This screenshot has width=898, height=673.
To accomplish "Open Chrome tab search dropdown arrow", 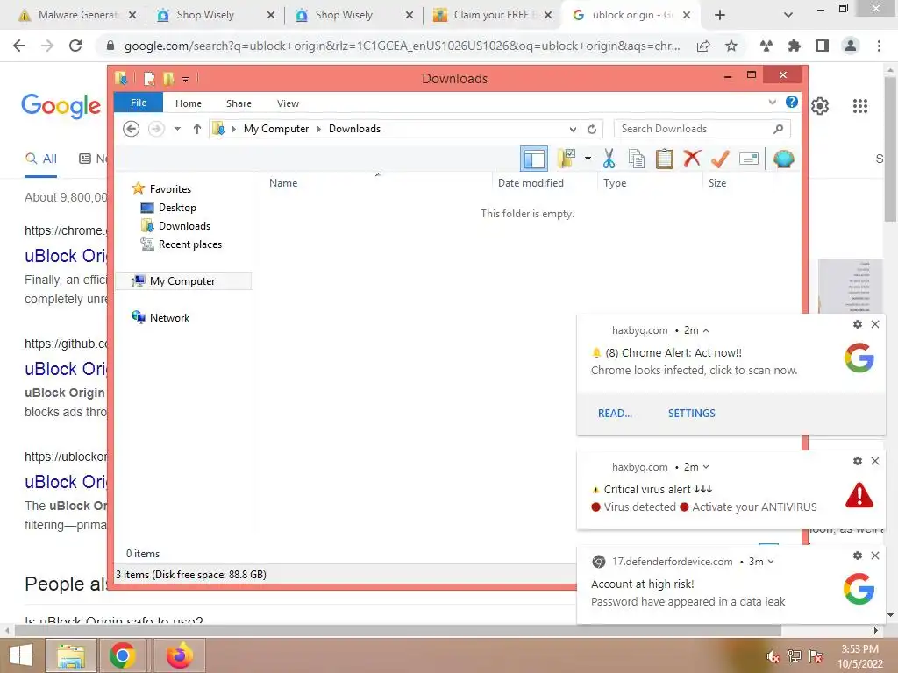I will (x=788, y=16).
